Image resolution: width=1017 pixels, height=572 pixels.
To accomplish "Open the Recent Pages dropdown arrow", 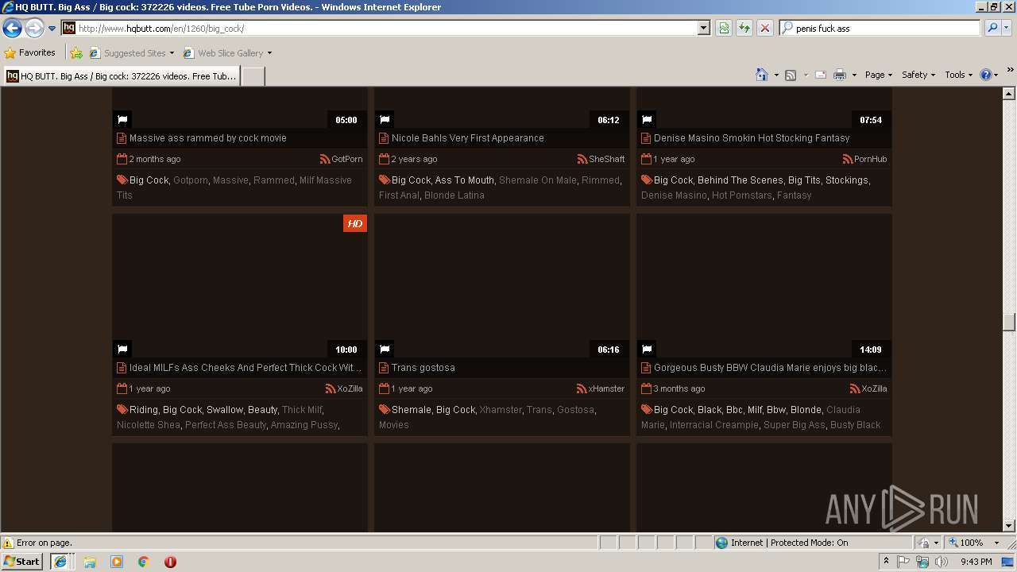I will (x=52, y=29).
